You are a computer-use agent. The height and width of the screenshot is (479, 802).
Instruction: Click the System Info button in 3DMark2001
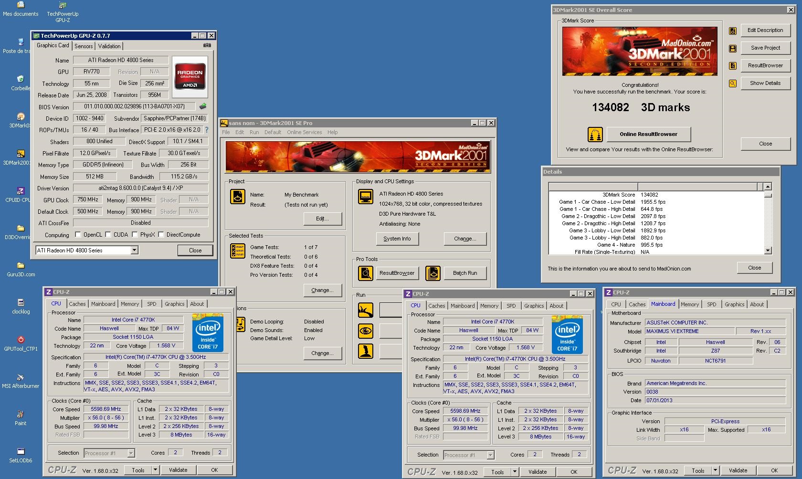397,239
